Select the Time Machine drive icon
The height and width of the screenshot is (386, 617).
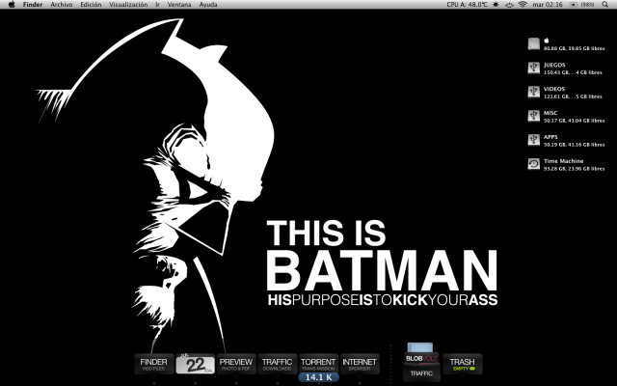pyautogui.click(x=533, y=164)
